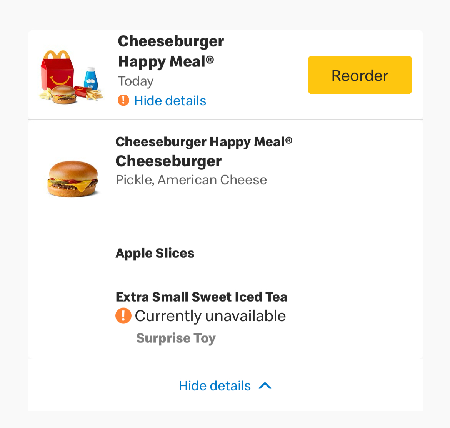Select the top Cheeseburger Happy Meal order title
450x428 pixels.
click(x=171, y=51)
